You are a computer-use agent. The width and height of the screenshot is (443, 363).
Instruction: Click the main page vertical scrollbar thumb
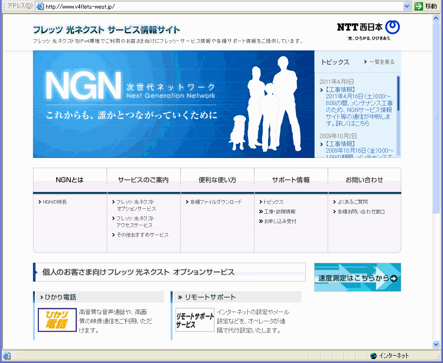point(436,117)
